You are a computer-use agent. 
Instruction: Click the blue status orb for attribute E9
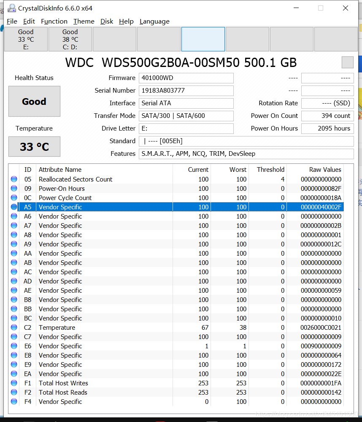click(x=14, y=364)
